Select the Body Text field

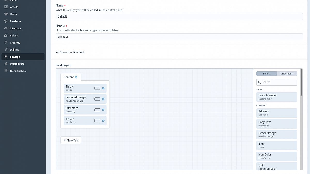[277, 124]
